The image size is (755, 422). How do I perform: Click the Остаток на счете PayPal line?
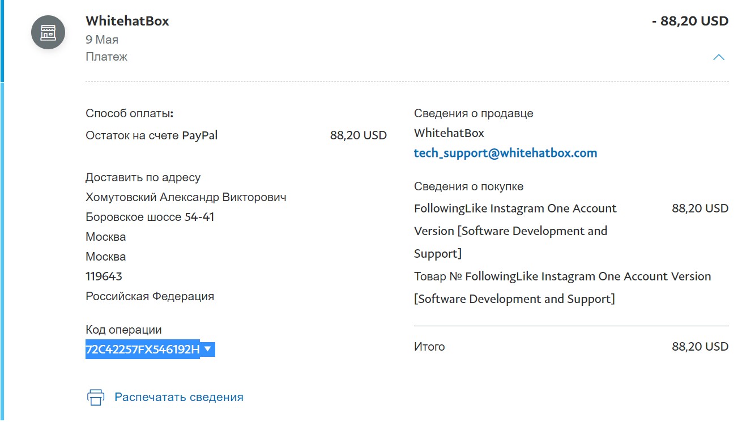point(236,135)
